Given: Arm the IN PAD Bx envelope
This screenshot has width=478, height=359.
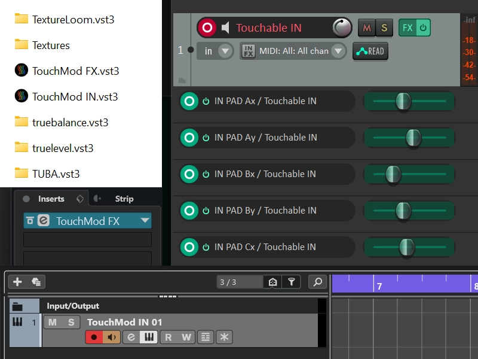Looking at the screenshot, I should tap(189, 174).
